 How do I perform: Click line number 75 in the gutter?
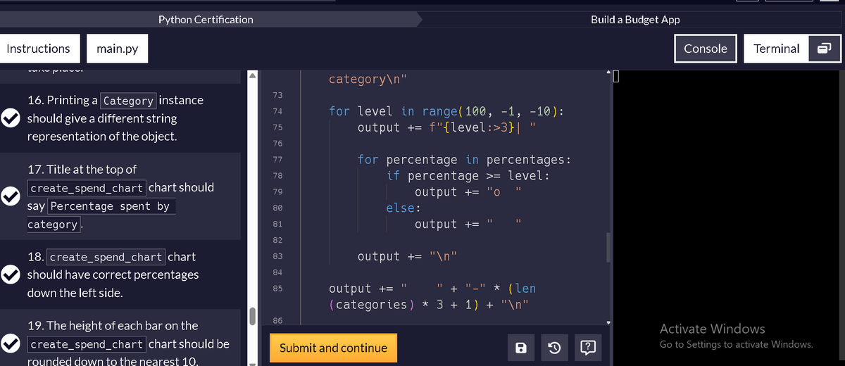coord(277,127)
